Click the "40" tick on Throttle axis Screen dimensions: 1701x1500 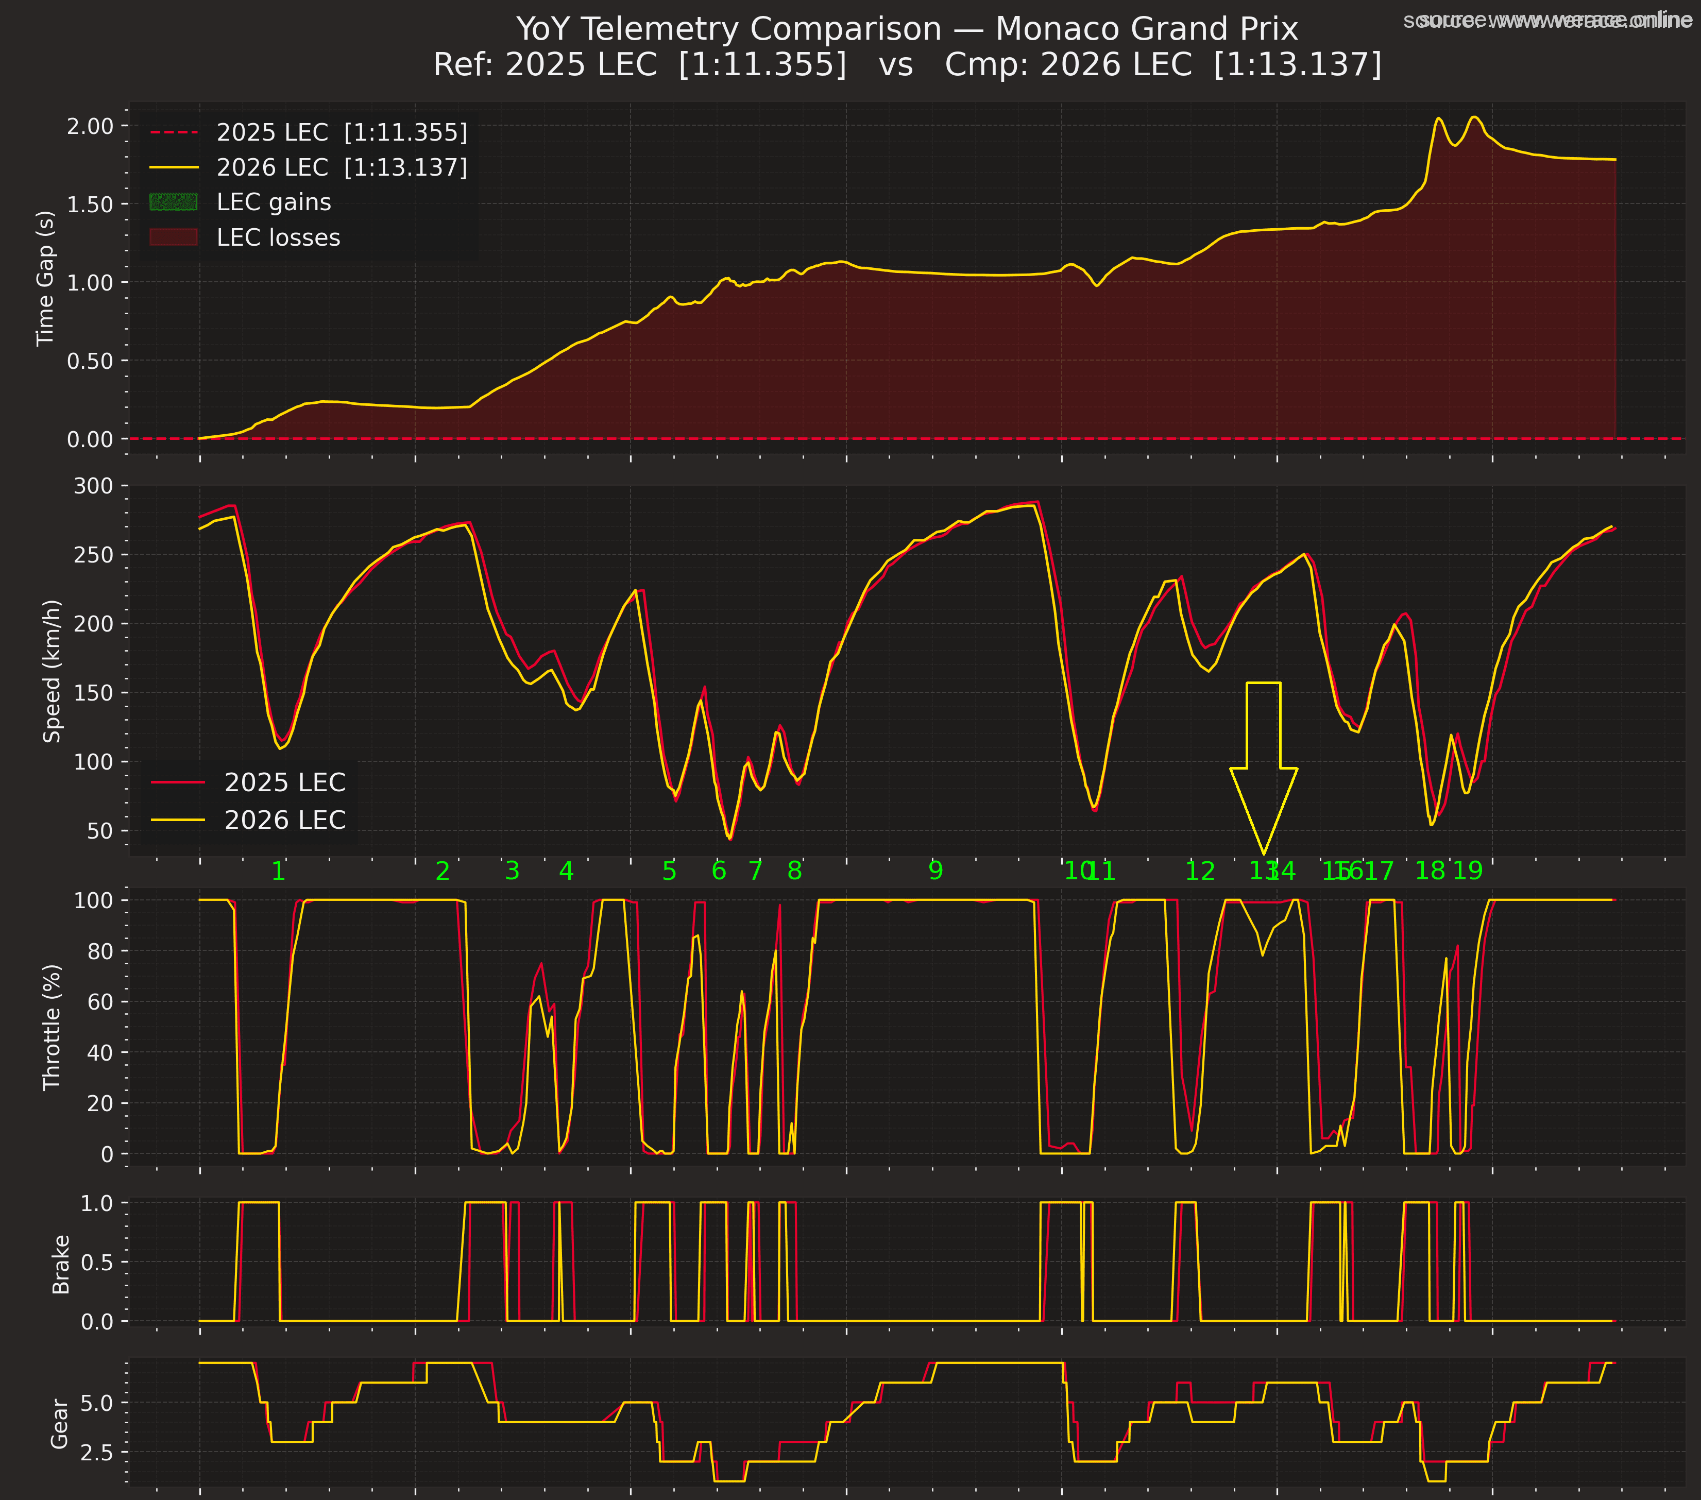[x=100, y=1051]
